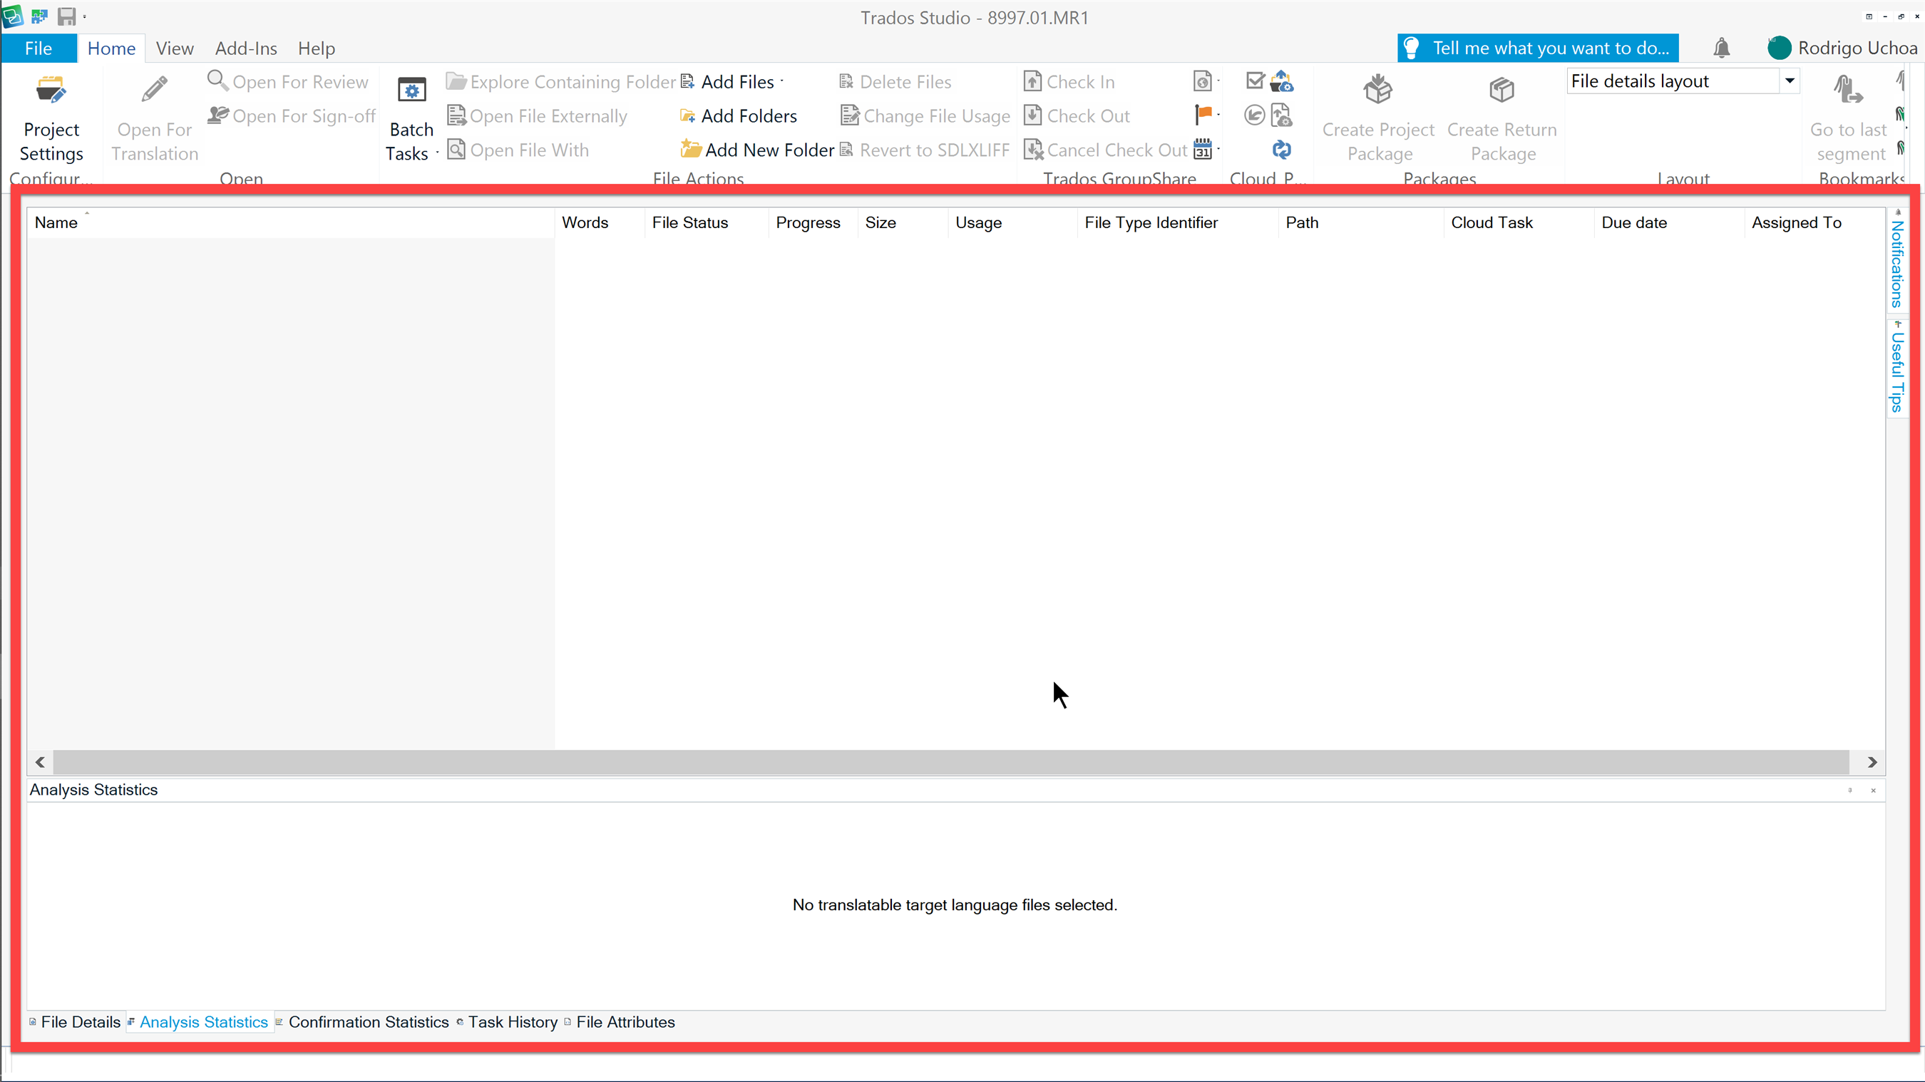Click the Progress column header
Screen dimensions: 1925x1082
(x=813, y=222)
